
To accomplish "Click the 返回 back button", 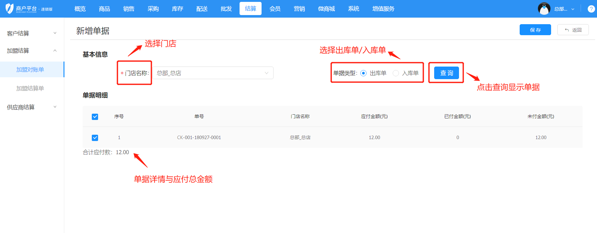I will [x=573, y=30].
